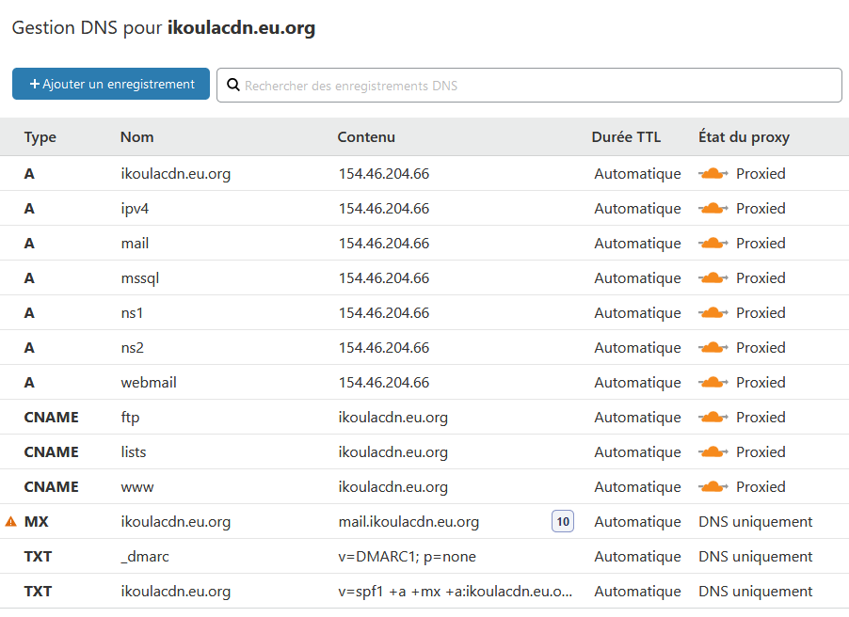Image resolution: width=849 pixels, height=617 pixels.
Task: Click the Durée TTL column header
Action: (x=626, y=137)
